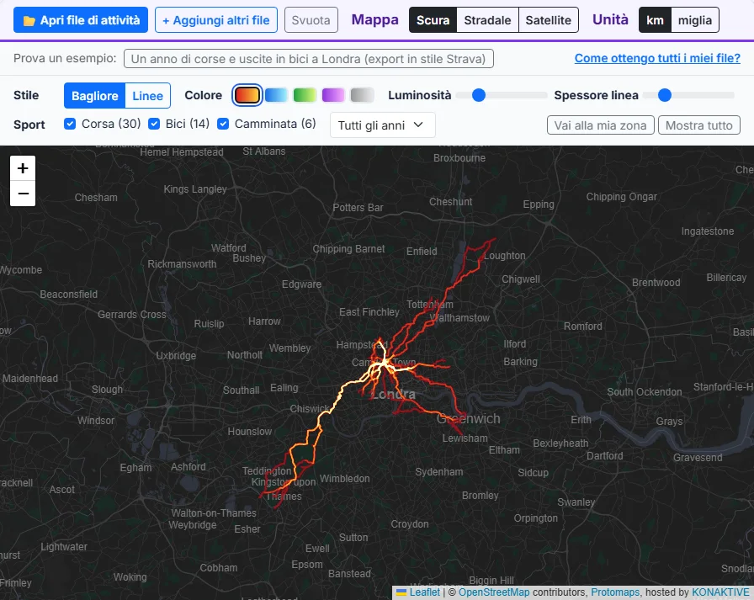Image resolution: width=754 pixels, height=600 pixels.
Task: Click Apri file di attività button
Action: tap(81, 20)
